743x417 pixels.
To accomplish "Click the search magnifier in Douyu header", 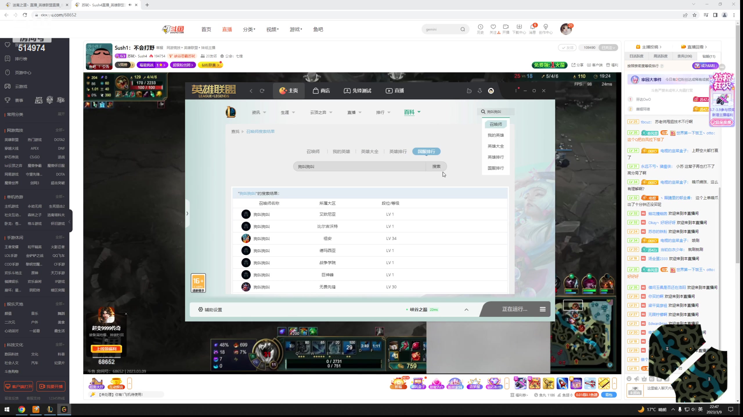I will click(463, 29).
